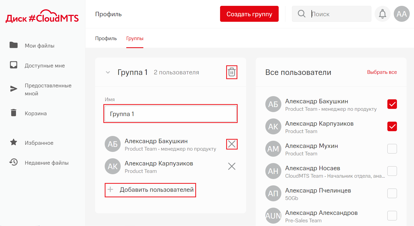Remove Александр Бакушкин from the group
This screenshot has height=226, width=414.
[232, 144]
